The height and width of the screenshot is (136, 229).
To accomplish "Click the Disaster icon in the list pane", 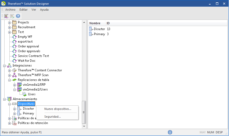I will (x=91, y=29).
